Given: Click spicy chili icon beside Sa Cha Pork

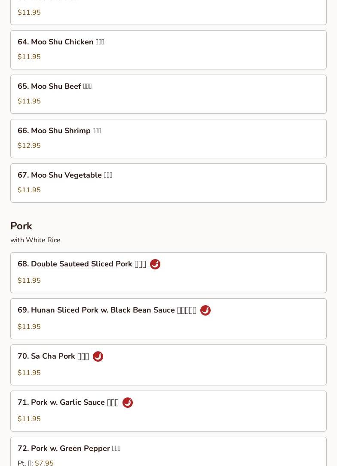Looking at the screenshot, I should point(98,357).
